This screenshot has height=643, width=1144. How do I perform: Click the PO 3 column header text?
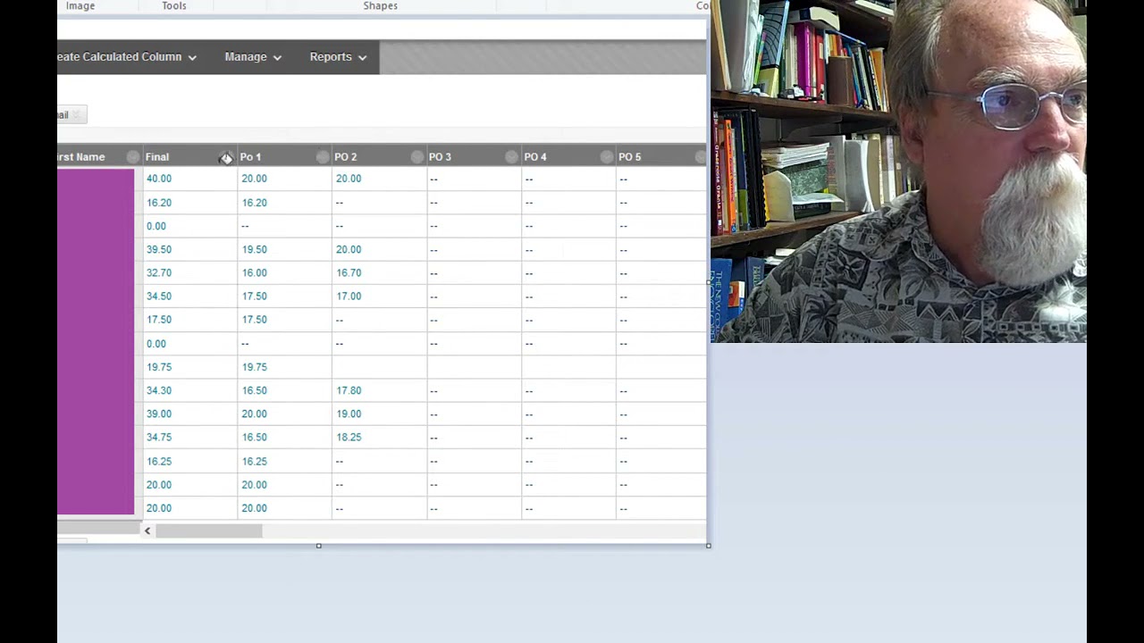(x=440, y=157)
